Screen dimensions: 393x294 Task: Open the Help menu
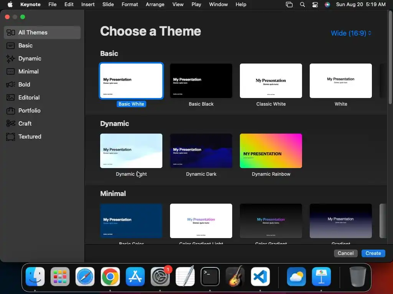point(241,5)
